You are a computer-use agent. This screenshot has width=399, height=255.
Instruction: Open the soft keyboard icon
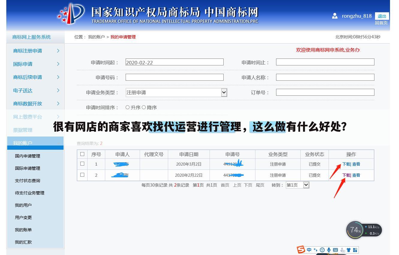pos(336,250)
